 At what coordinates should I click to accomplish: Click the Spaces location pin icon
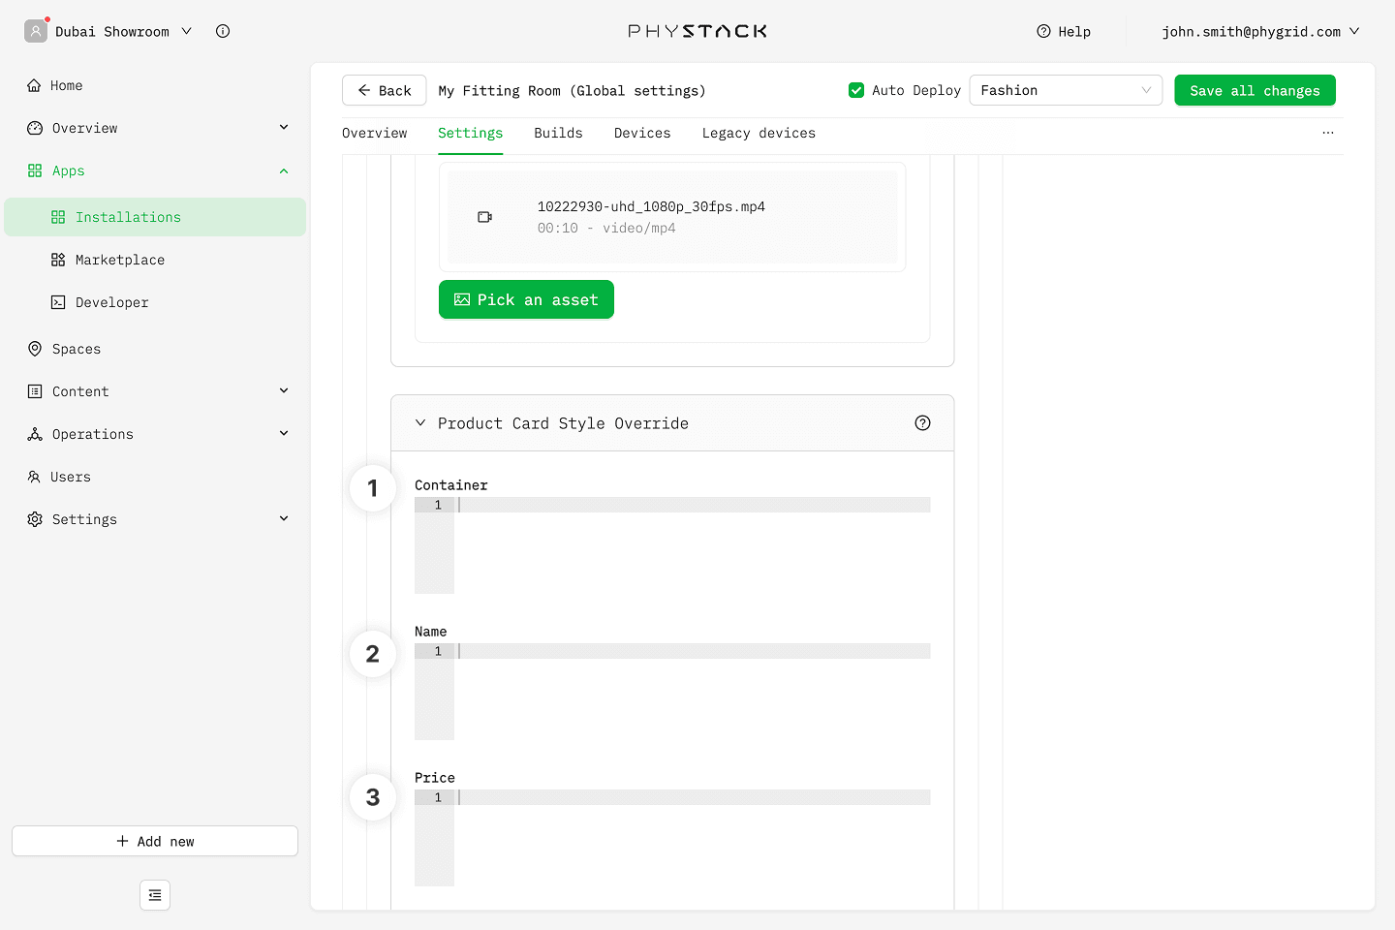point(35,349)
